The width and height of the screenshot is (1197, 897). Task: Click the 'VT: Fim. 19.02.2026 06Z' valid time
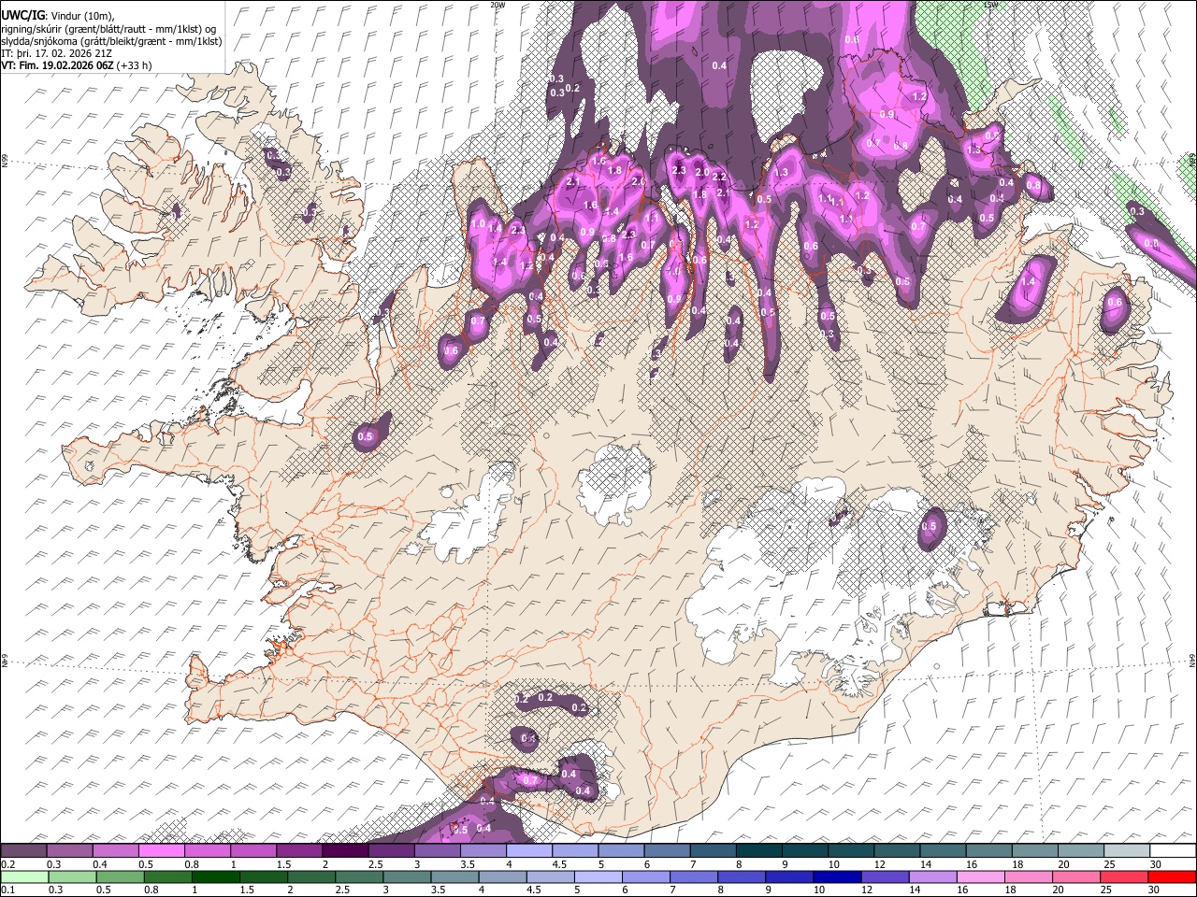coord(58,65)
